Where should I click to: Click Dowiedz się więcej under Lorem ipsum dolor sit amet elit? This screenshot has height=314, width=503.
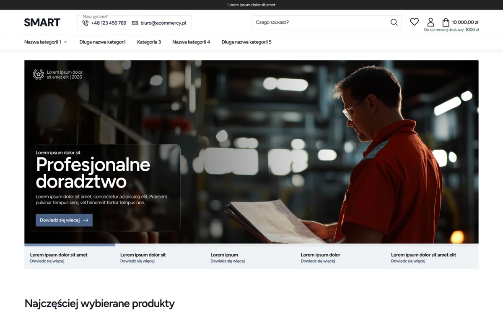coord(408,261)
